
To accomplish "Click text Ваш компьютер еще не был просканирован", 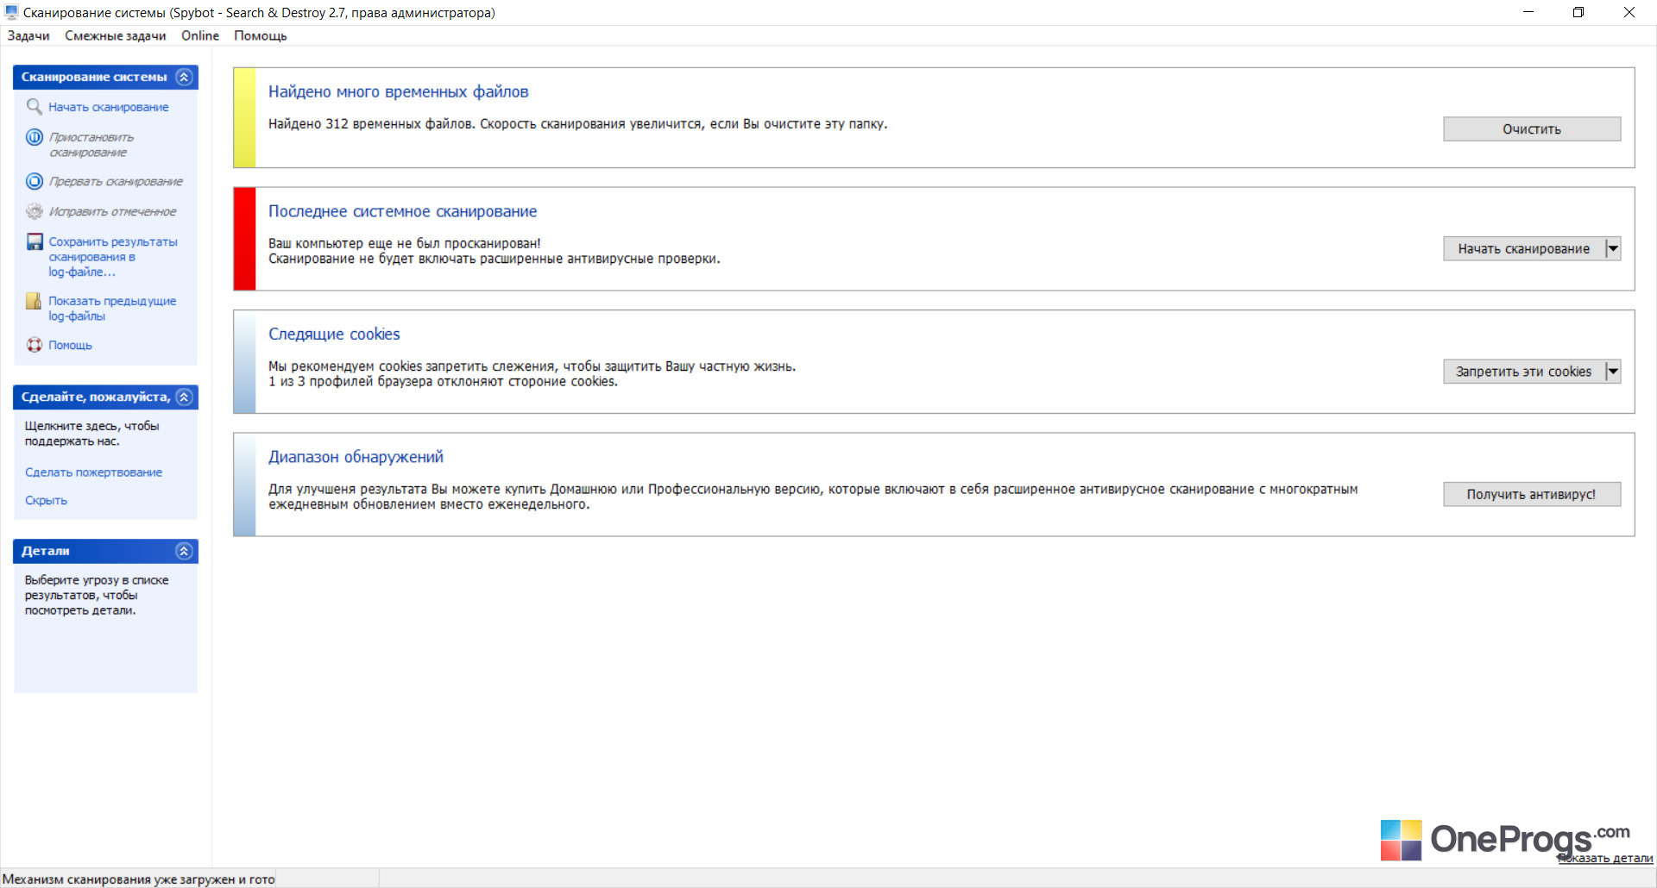I will coord(404,243).
